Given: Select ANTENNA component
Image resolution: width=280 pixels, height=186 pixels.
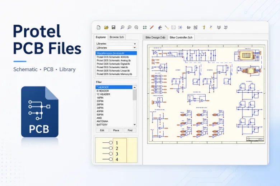Looking at the screenshot, I should tap(114, 121).
